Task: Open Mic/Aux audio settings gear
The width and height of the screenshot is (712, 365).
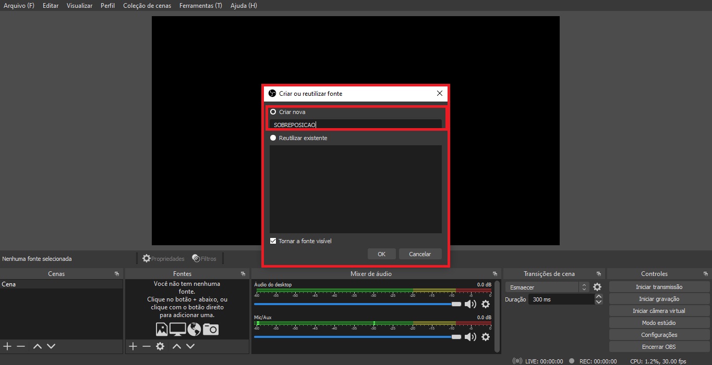Action: [x=486, y=337]
